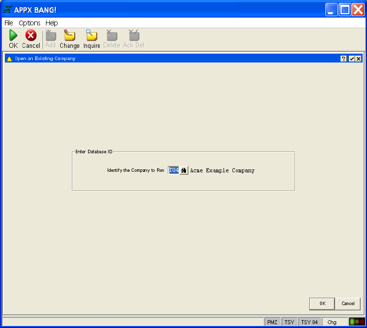
Task: Click the Delete toolbar icon
Action: click(112, 35)
